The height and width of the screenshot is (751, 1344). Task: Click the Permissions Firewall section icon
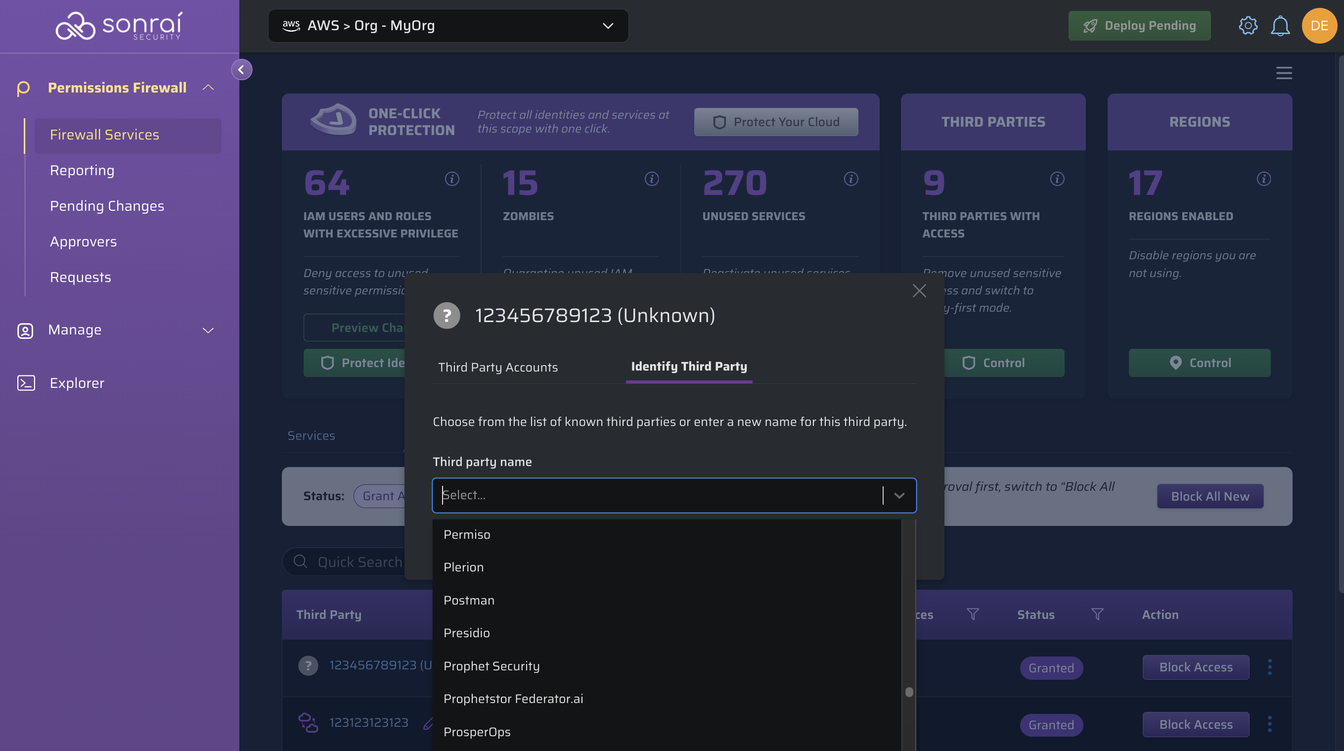(23, 88)
